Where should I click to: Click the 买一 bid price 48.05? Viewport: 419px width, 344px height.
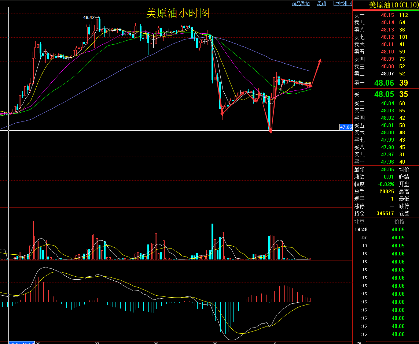coord(384,94)
